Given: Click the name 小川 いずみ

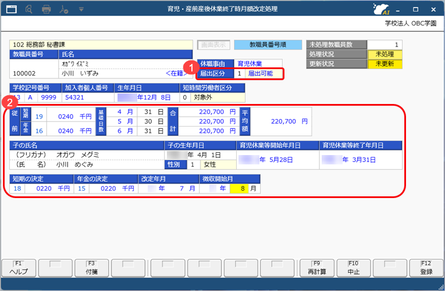Looking at the screenshot, I should [80, 74].
